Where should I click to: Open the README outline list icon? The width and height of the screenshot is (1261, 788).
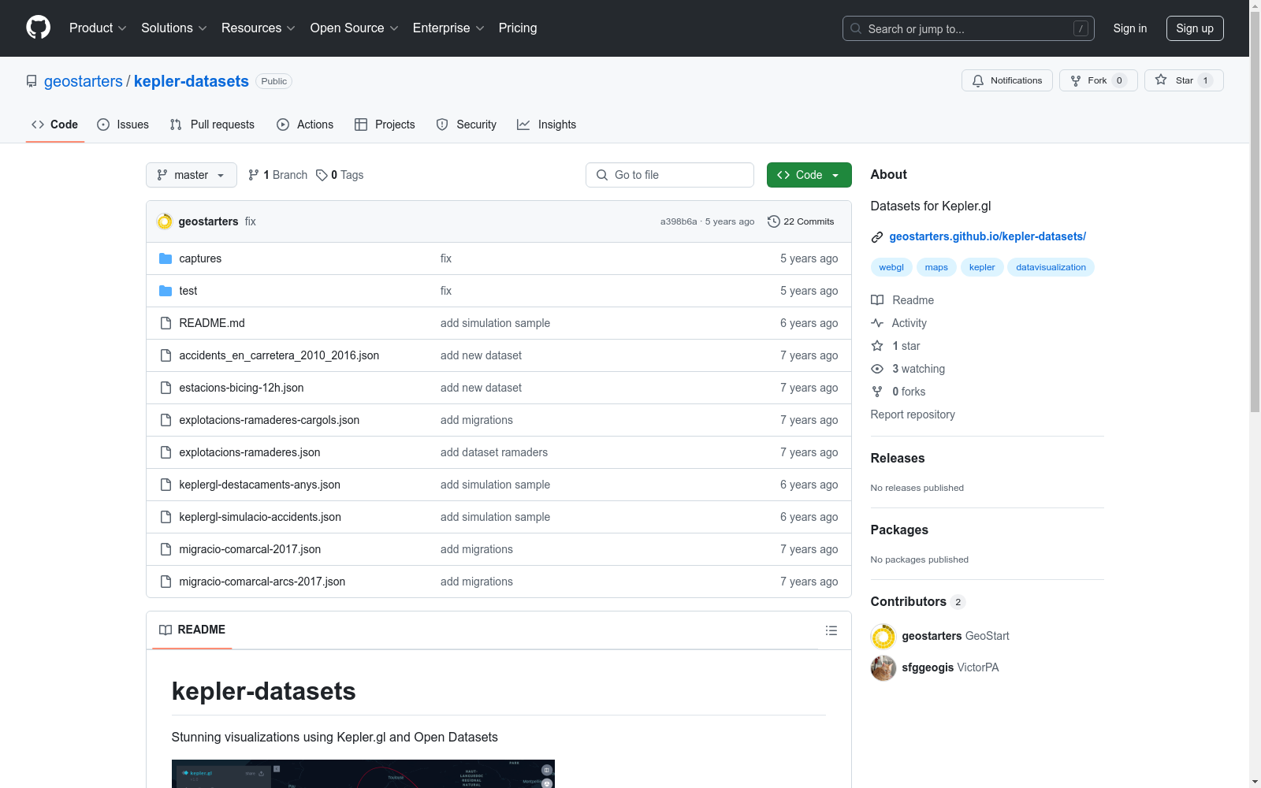click(831, 630)
